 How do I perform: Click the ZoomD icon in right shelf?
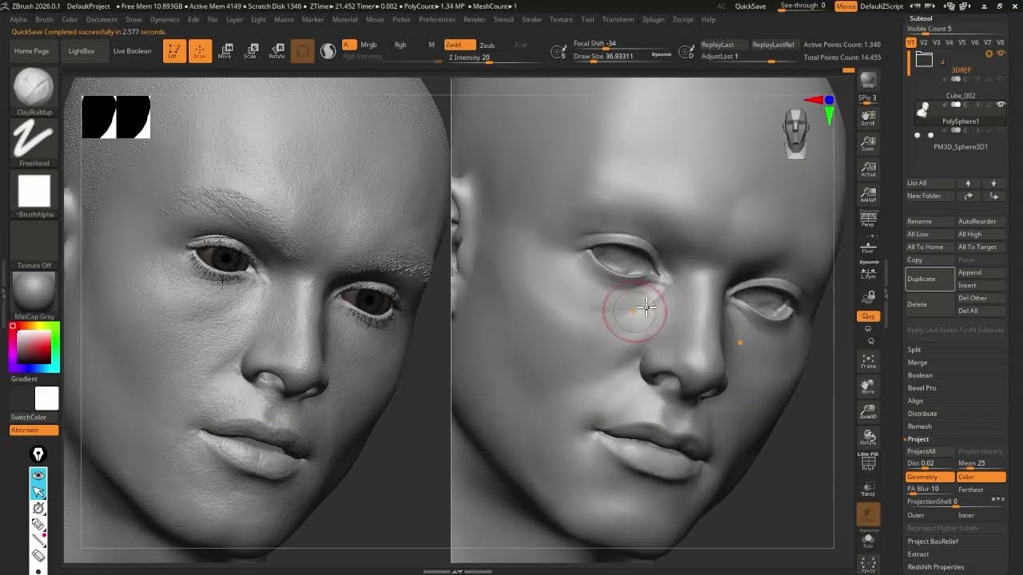868,411
